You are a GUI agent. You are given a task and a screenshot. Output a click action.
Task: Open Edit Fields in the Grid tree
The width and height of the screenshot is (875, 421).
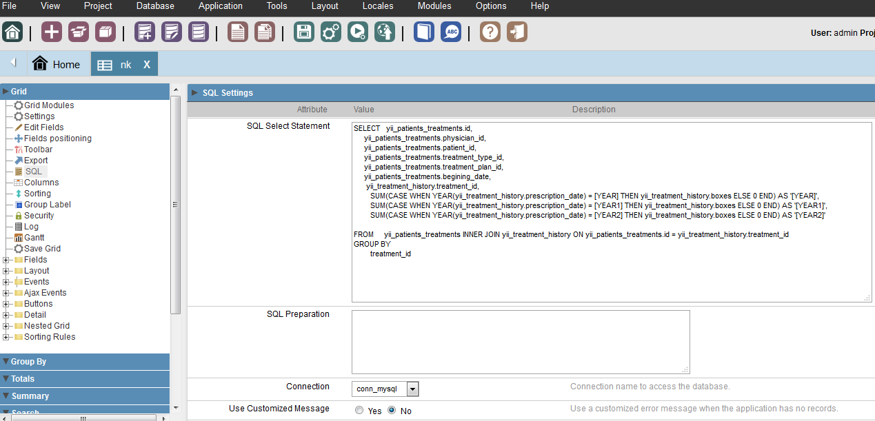pos(43,127)
